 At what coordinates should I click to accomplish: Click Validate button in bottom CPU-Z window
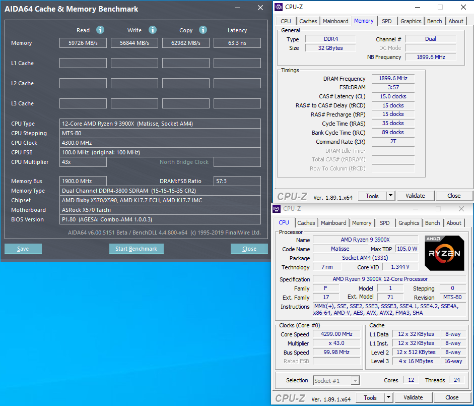[413, 397]
